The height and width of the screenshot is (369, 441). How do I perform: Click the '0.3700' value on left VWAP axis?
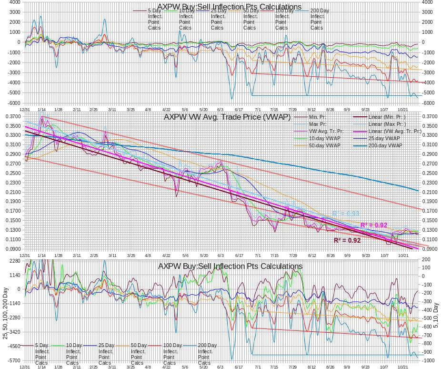[x=13, y=116]
